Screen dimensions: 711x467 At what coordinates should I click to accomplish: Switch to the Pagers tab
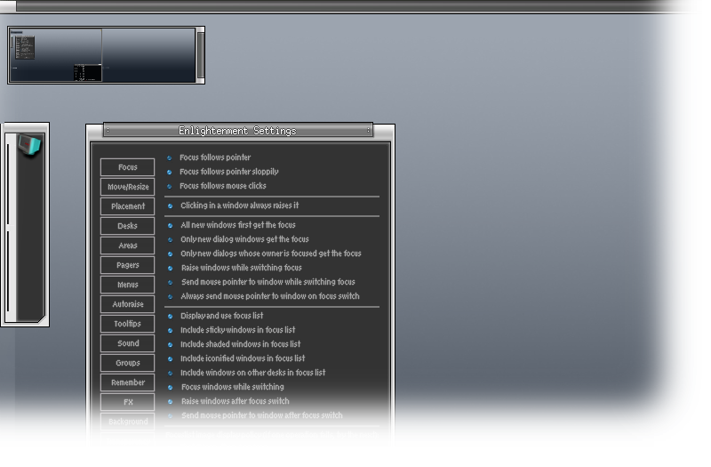tap(127, 264)
